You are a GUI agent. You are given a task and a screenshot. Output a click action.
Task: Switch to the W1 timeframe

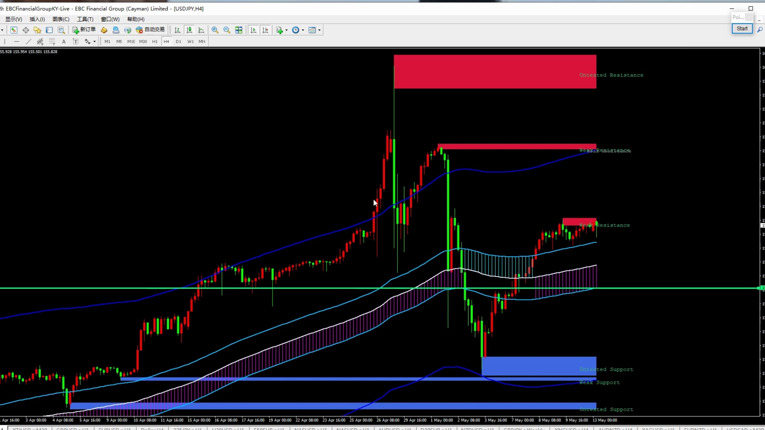pyautogui.click(x=190, y=41)
